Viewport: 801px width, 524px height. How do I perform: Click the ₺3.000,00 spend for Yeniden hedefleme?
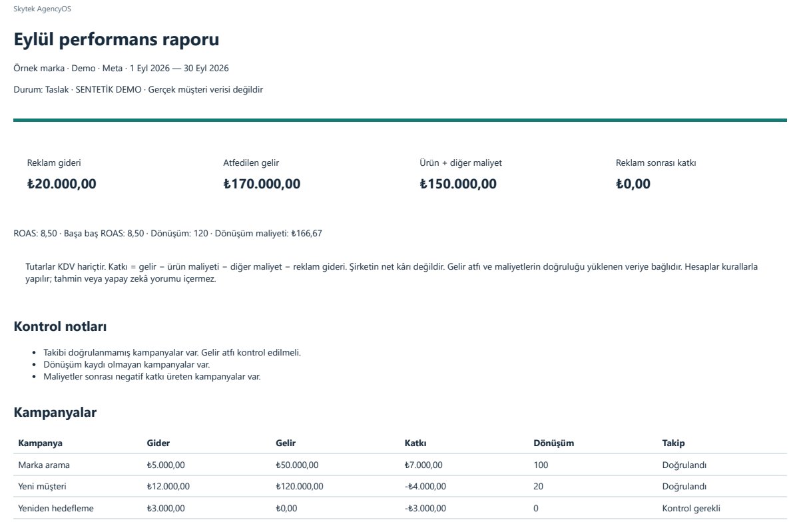166,508
